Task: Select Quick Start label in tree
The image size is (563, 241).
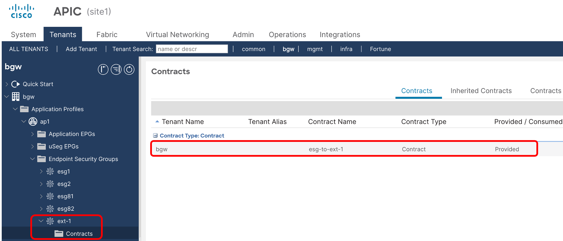Action: [x=38, y=84]
